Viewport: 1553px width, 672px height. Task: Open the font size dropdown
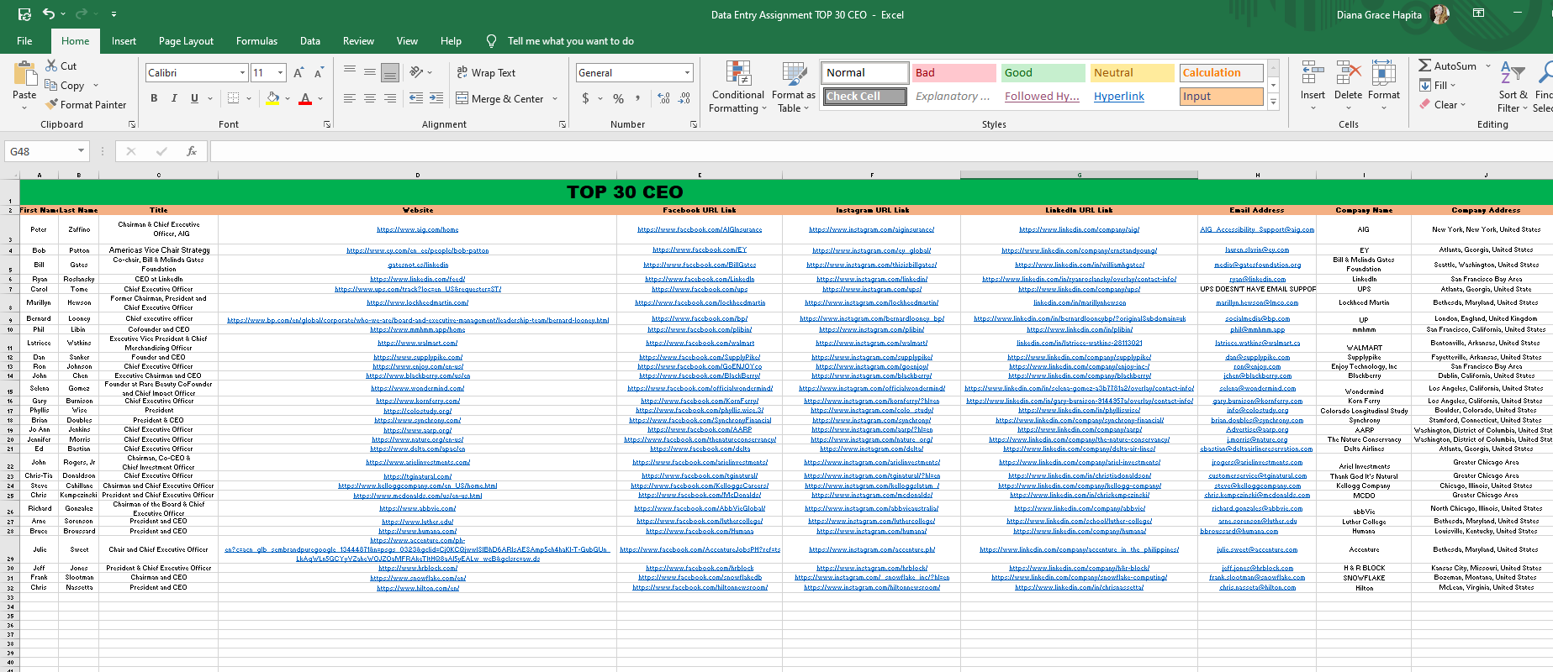click(281, 73)
